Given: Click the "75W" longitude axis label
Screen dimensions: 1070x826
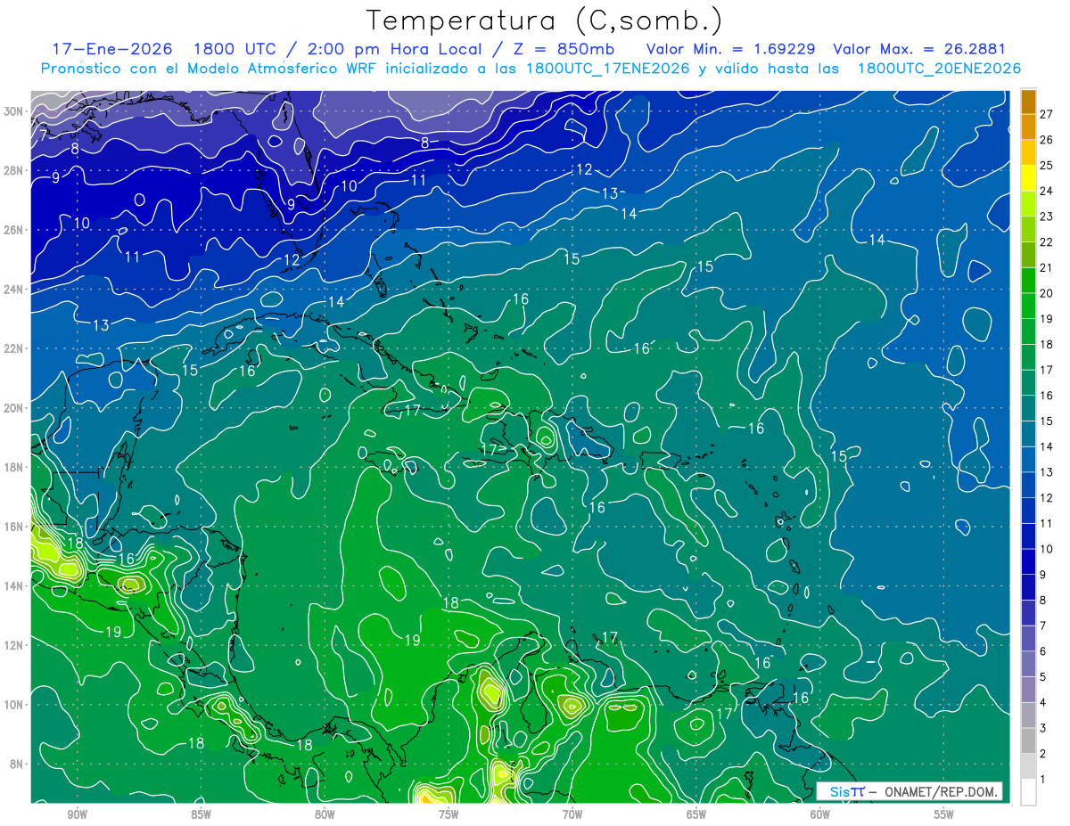Looking at the screenshot, I should 449,814.
